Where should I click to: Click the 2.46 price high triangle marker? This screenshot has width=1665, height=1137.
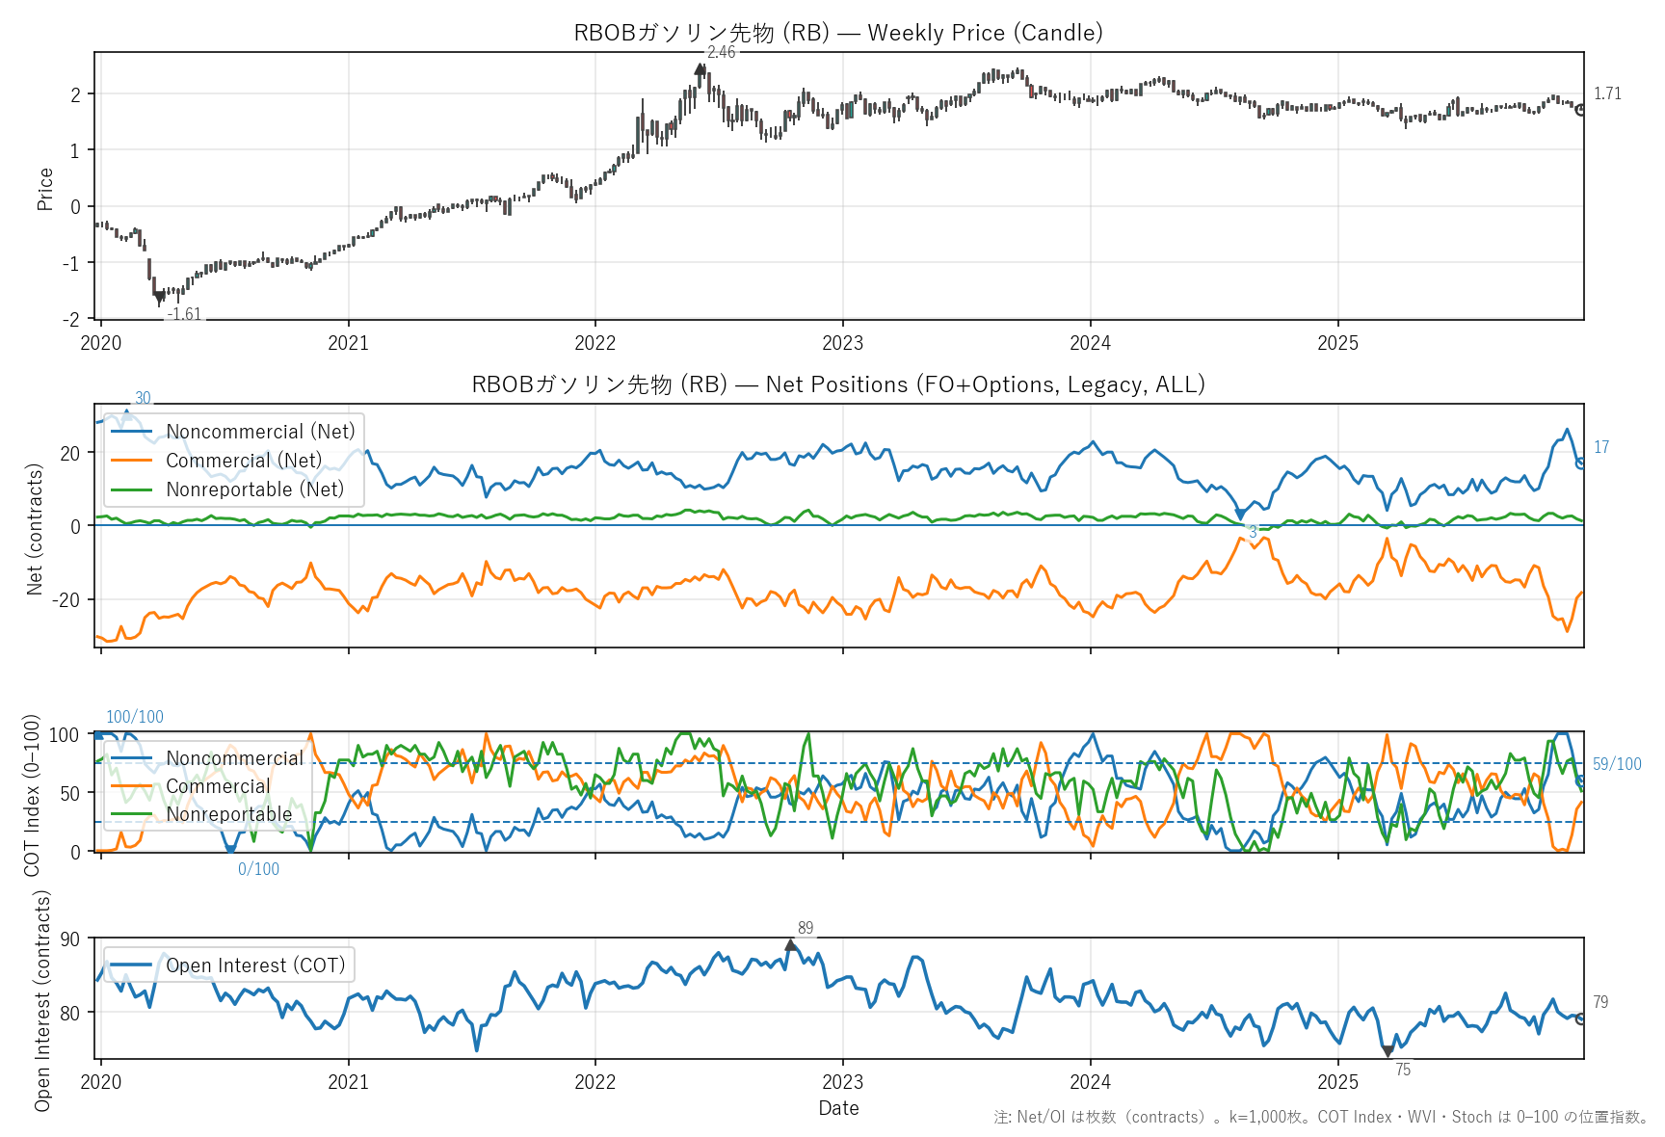point(700,68)
